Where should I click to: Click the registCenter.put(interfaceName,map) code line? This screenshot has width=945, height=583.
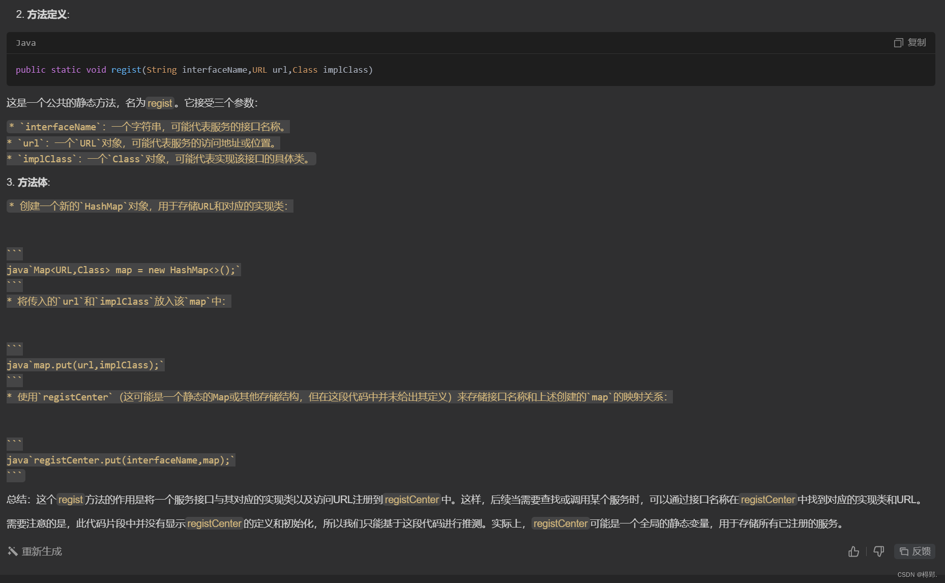pyautogui.click(x=121, y=460)
